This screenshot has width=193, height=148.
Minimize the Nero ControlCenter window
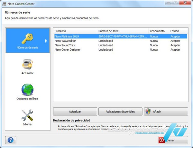tap(169, 3)
